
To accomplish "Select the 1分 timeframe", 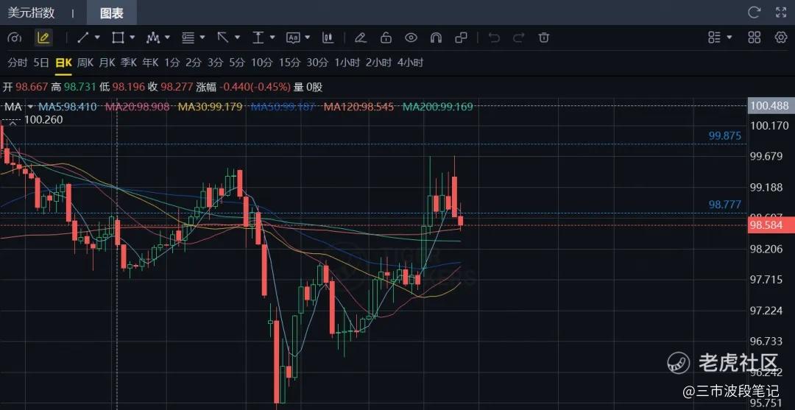I will 172,63.
